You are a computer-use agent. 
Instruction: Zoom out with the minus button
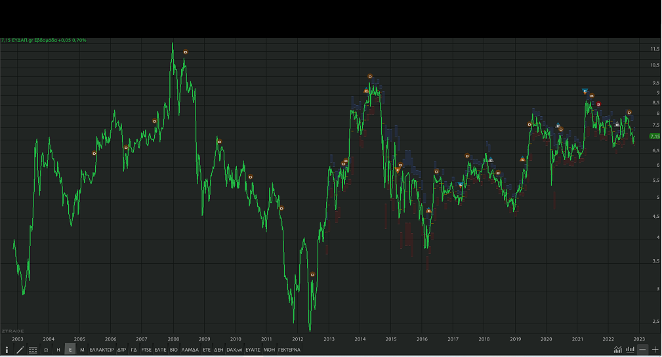click(642, 349)
